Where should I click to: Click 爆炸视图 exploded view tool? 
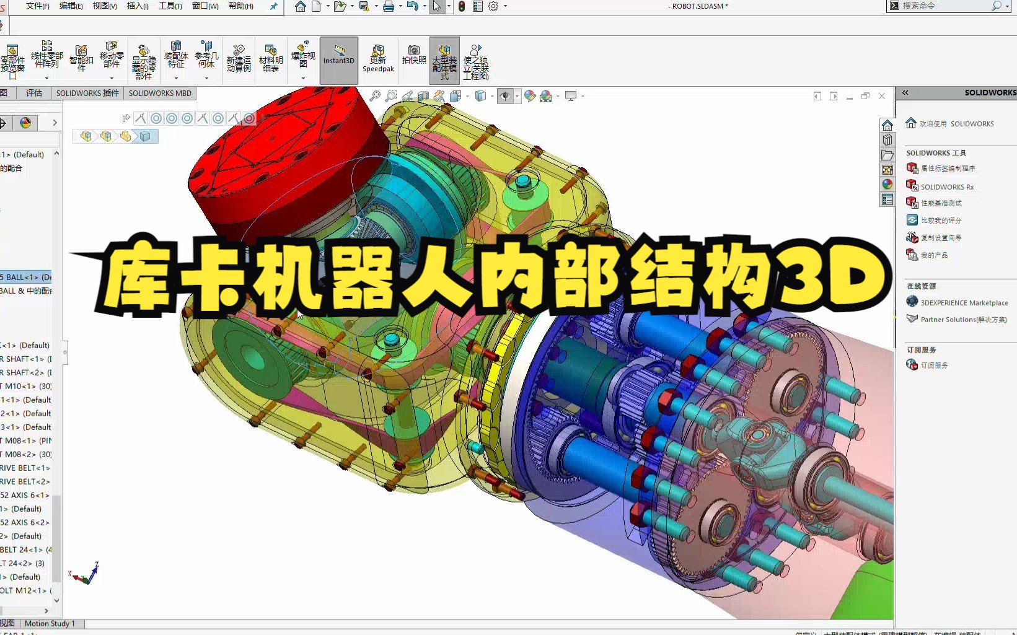(x=303, y=55)
